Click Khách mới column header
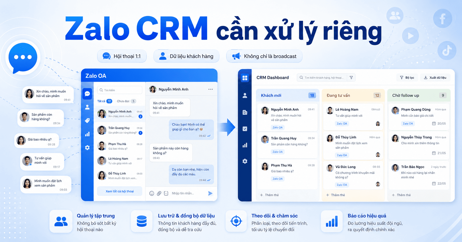This screenshot has height=242, width=462. click(287, 95)
